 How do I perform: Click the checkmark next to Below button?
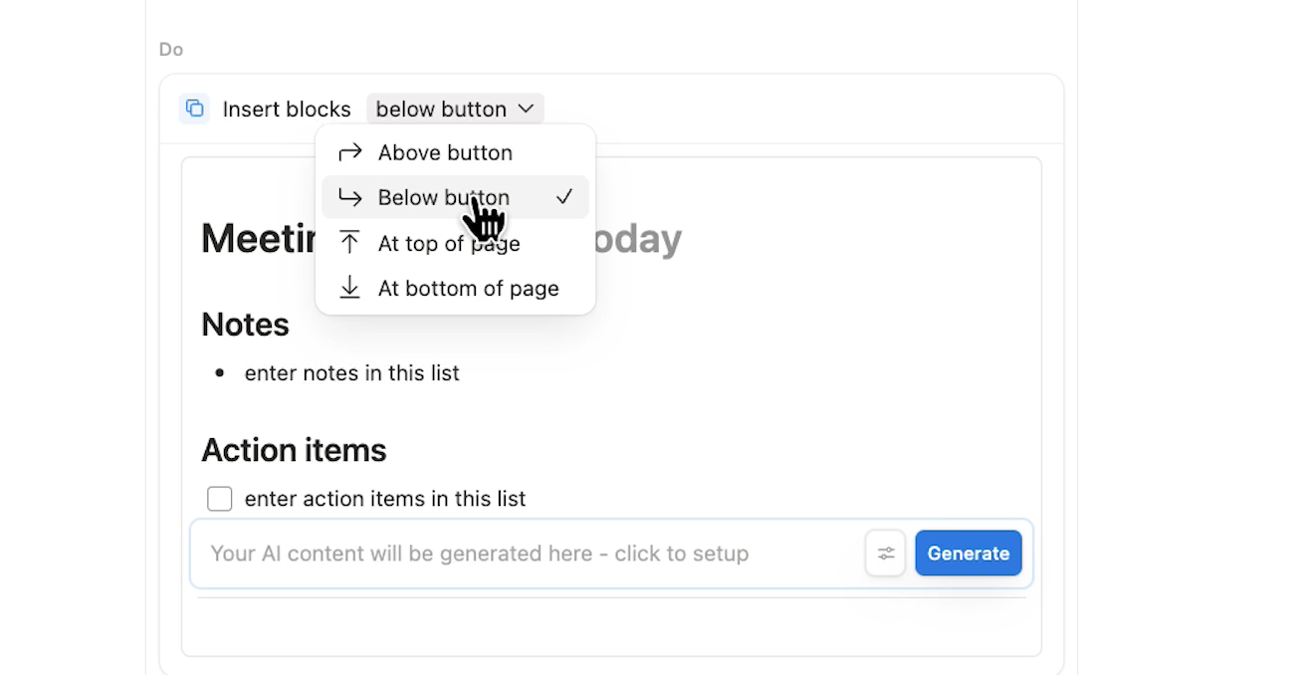[x=564, y=196]
